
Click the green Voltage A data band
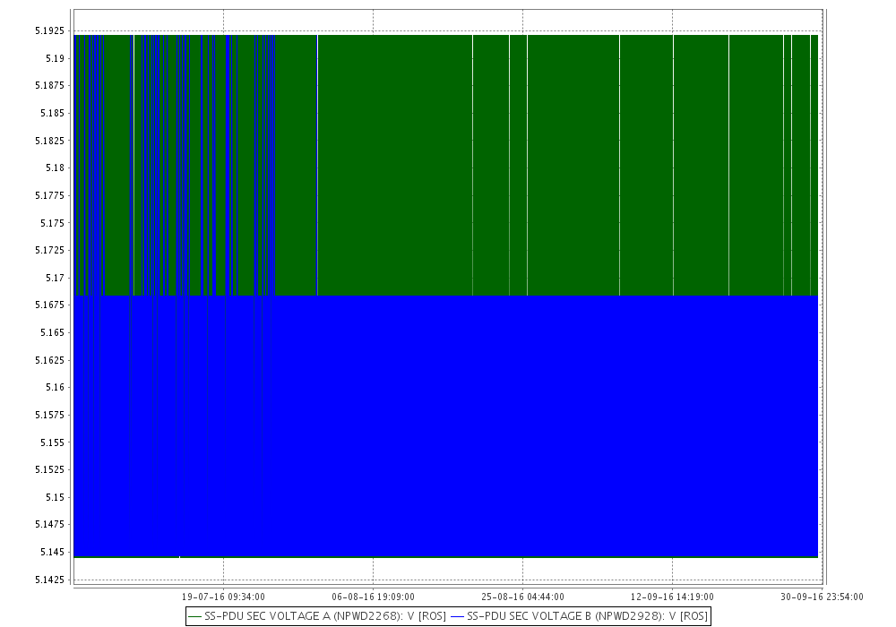[445, 165]
